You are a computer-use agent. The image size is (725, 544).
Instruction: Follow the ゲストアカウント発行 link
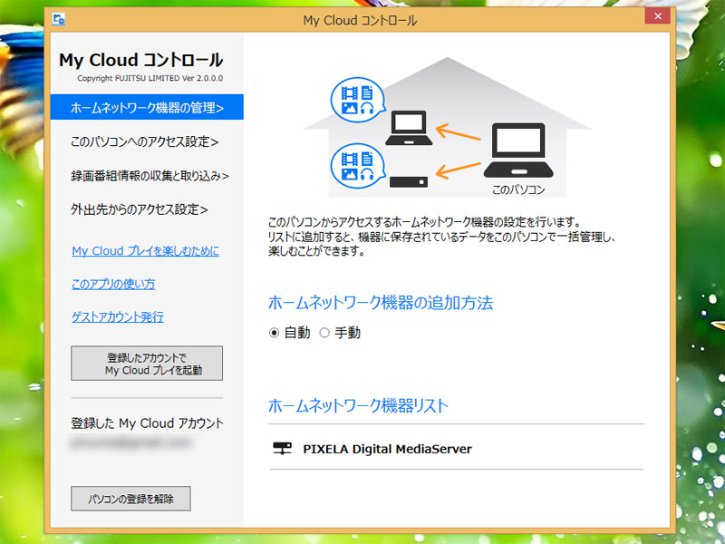pos(117,316)
